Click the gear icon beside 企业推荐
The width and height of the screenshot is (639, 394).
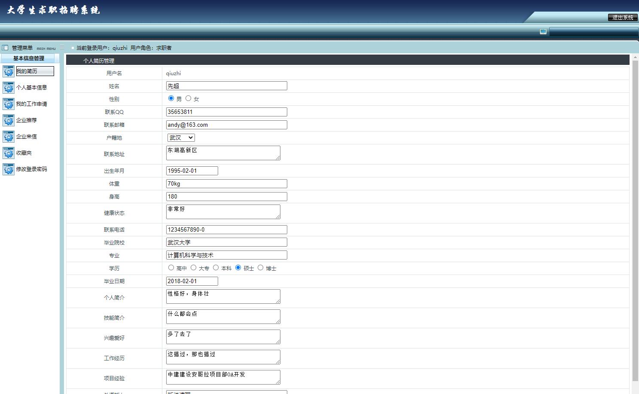point(9,120)
